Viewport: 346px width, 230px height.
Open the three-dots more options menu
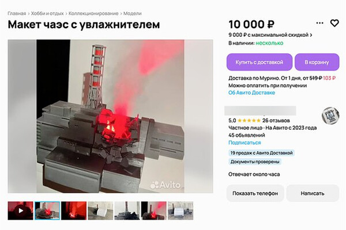[319, 23]
